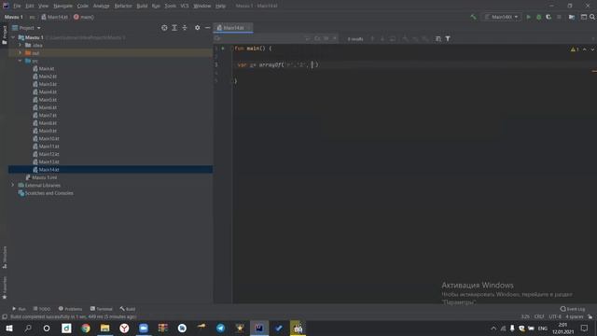Open the Refactor menu
597x336 pixels.
point(123,6)
